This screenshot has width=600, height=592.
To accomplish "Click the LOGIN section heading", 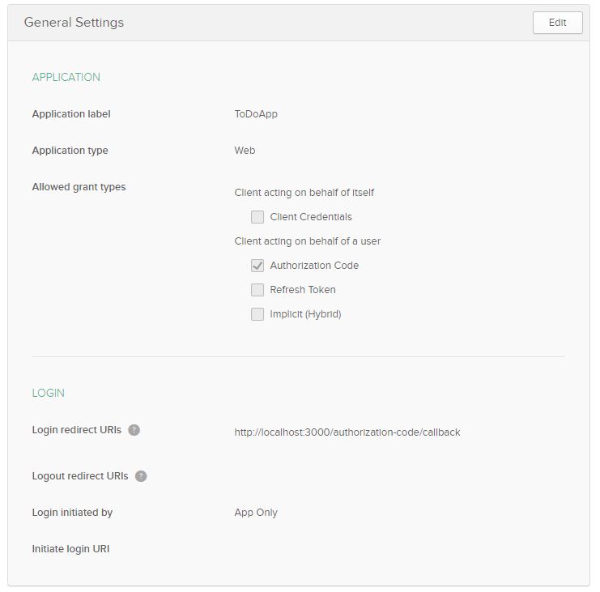I will [x=49, y=394].
